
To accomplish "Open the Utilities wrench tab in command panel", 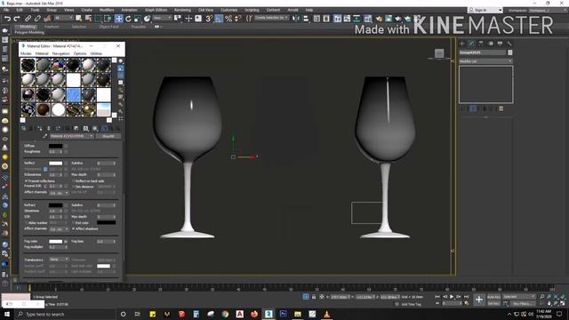I will tap(509, 44).
